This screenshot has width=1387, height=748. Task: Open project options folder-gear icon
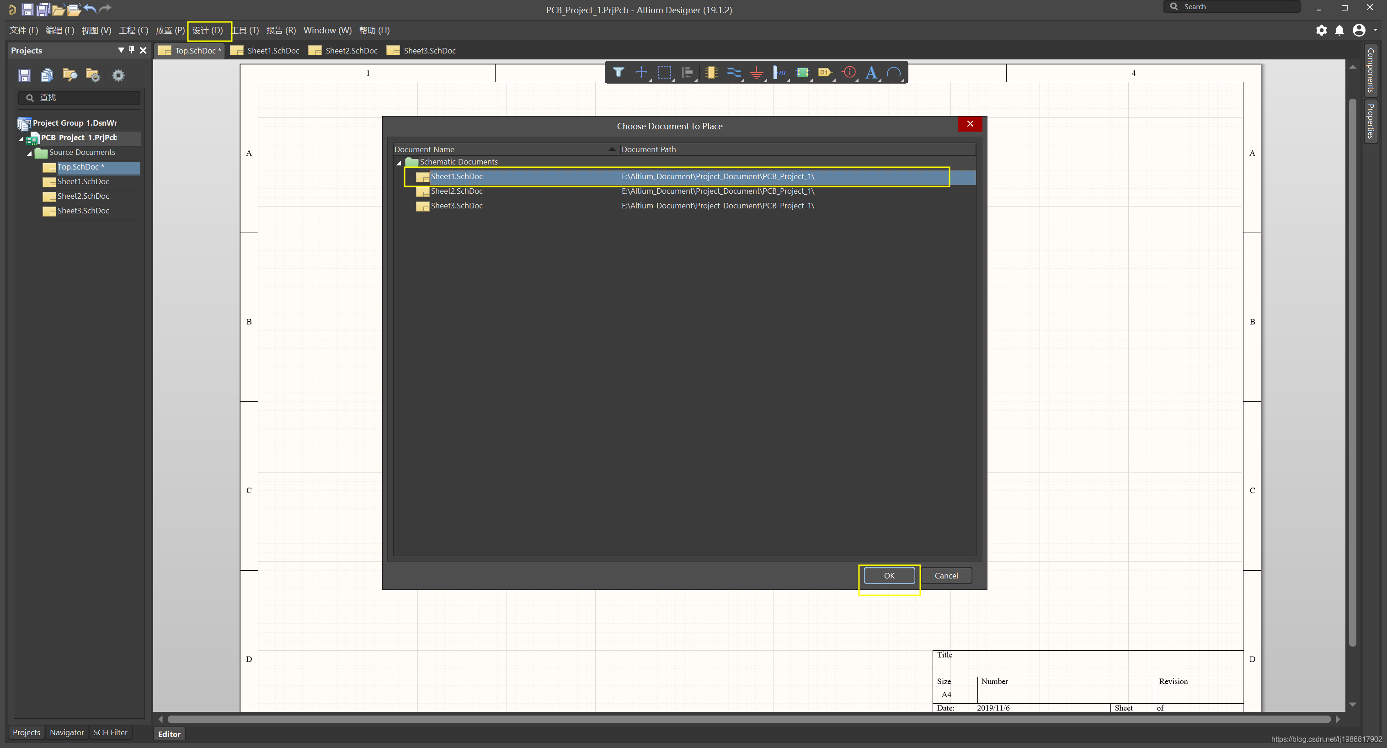[x=93, y=75]
